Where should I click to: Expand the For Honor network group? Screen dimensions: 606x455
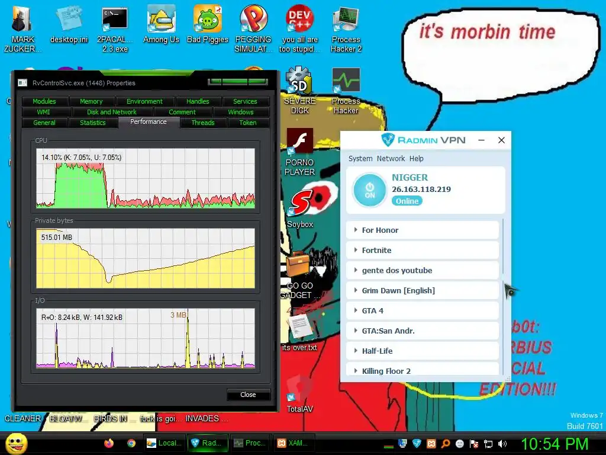point(423,230)
